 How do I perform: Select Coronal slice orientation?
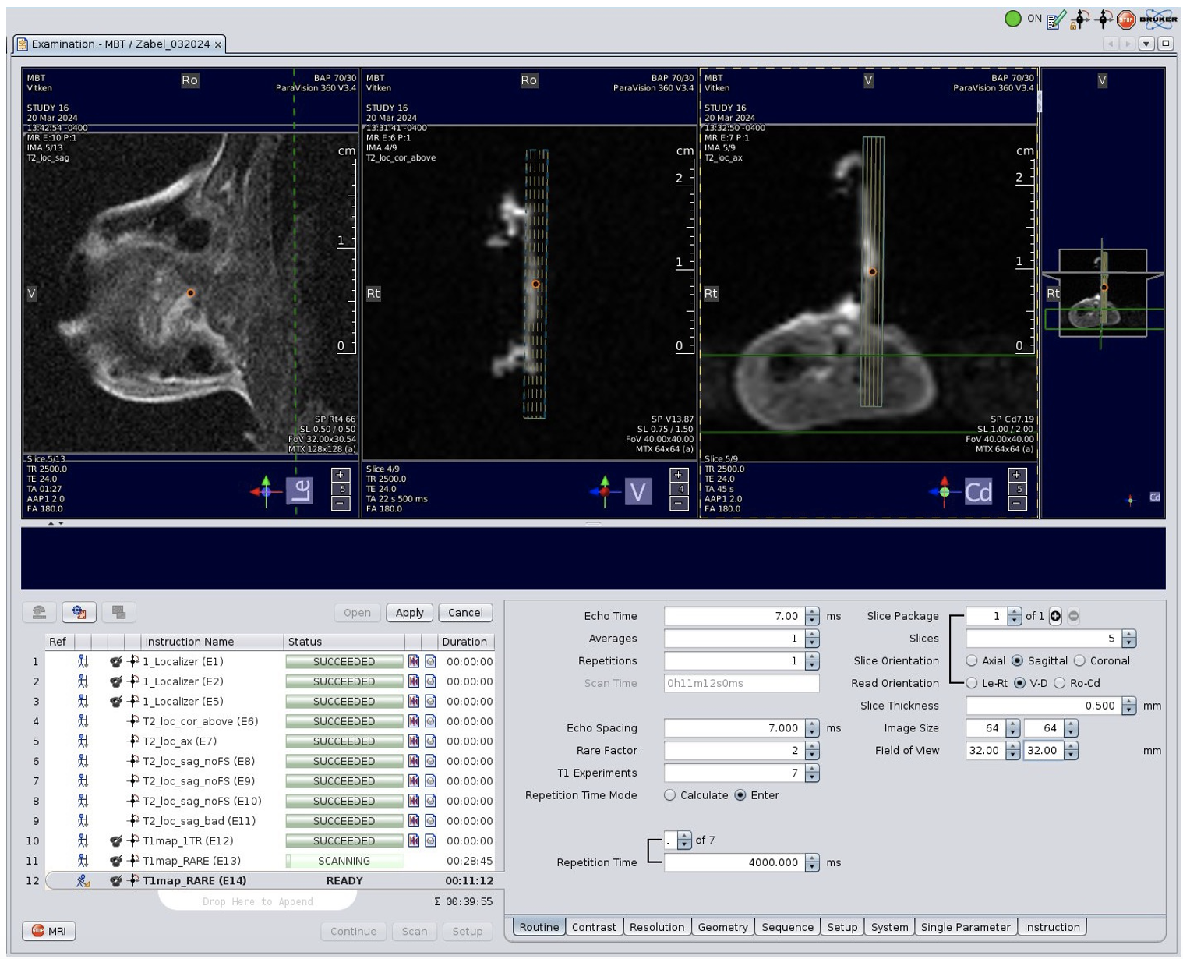point(1079,661)
